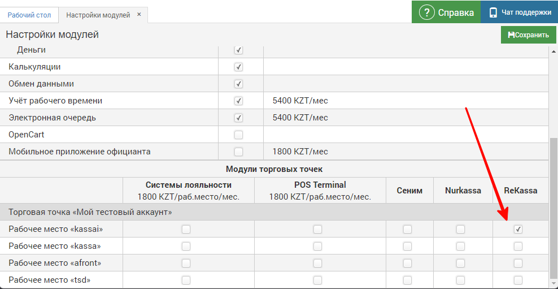The height and width of the screenshot is (289, 558).
Task: Select the Настройки модулей tab
Action: point(98,15)
